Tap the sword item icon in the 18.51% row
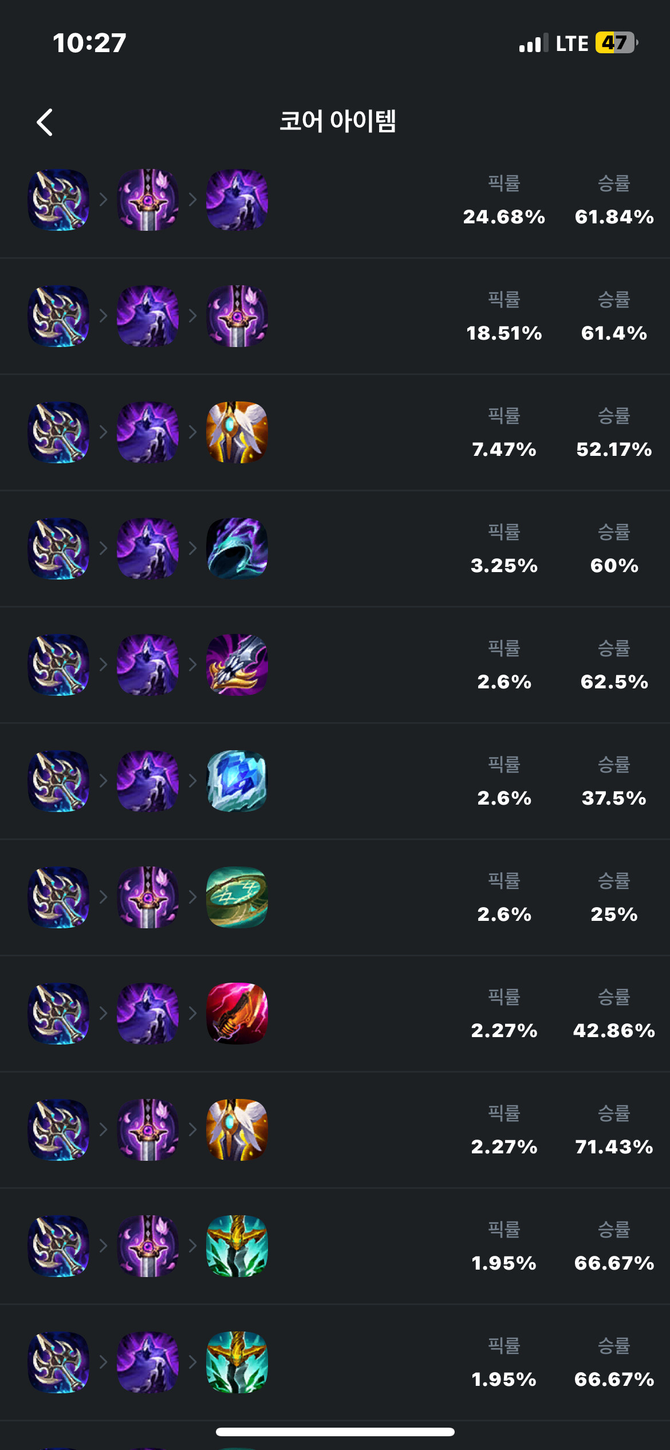 [237, 316]
